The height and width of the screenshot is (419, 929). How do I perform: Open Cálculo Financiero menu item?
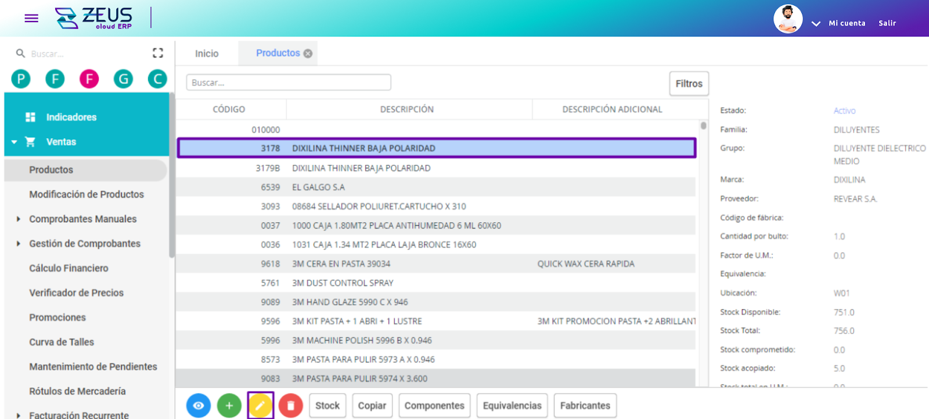pyautogui.click(x=69, y=268)
